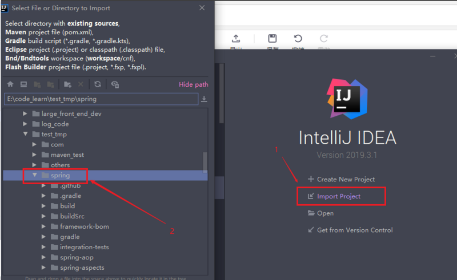Select the .github folder

[70, 185]
